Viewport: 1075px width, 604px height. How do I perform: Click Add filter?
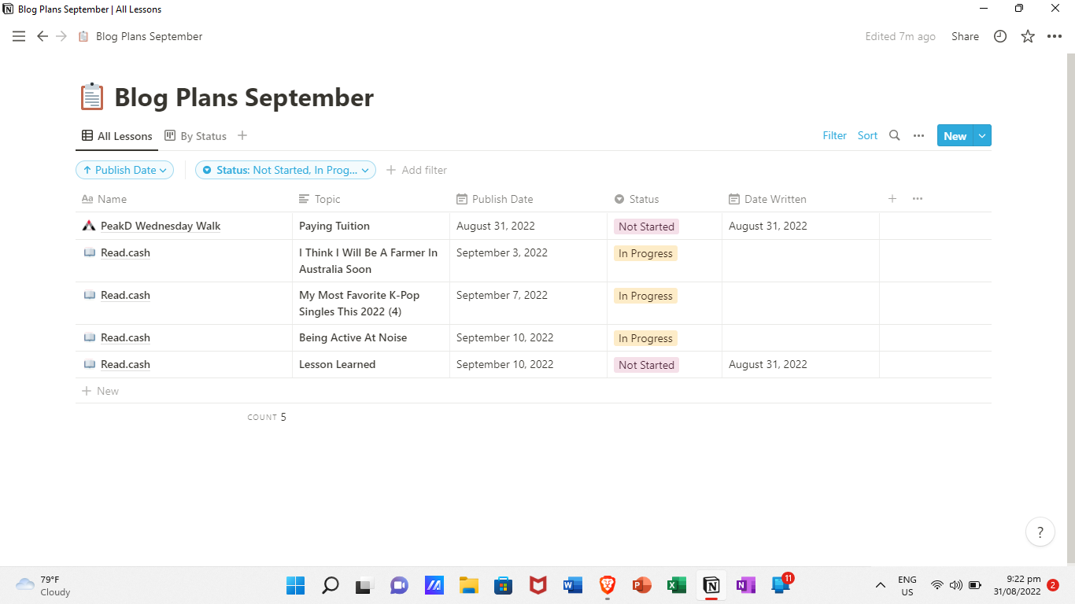click(x=416, y=170)
